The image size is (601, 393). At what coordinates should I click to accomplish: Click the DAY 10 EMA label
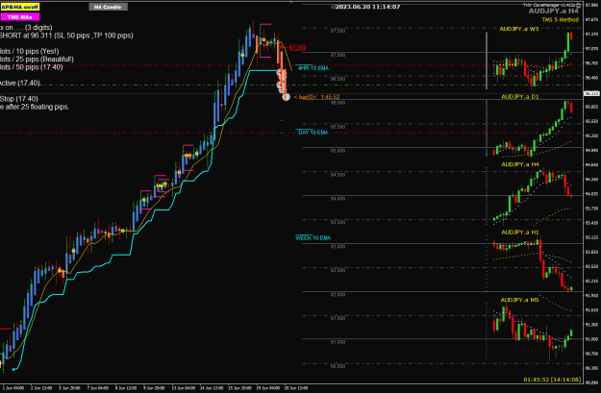313,133
